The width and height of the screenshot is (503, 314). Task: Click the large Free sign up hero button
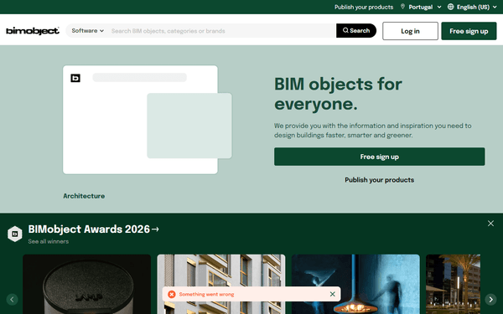click(380, 157)
